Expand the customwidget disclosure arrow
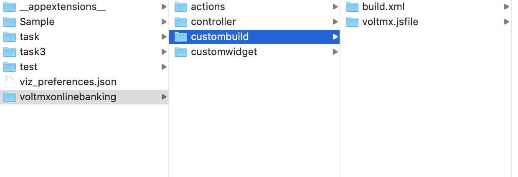This screenshot has width=518, height=177. pos(335,52)
